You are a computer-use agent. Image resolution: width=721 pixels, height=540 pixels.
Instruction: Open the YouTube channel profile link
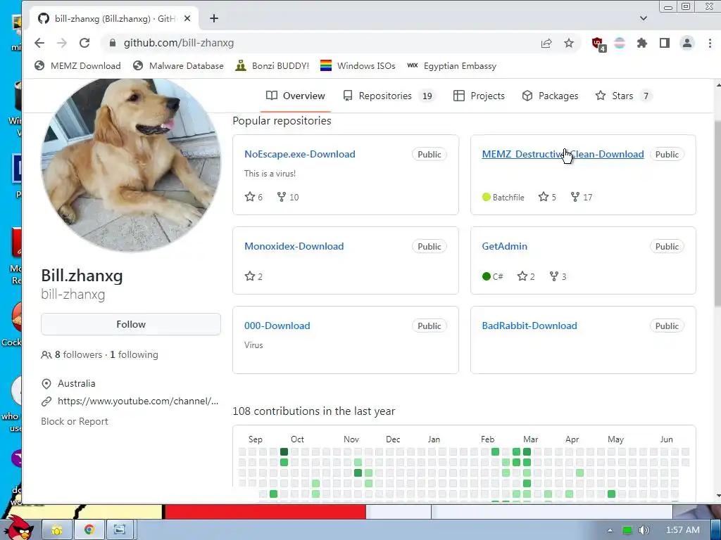point(137,401)
